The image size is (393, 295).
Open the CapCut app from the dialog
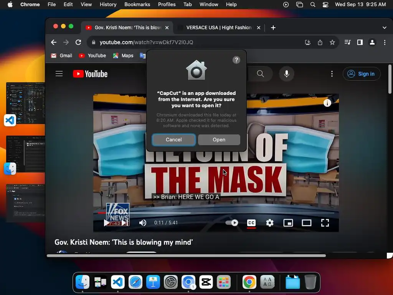pyautogui.click(x=219, y=140)
